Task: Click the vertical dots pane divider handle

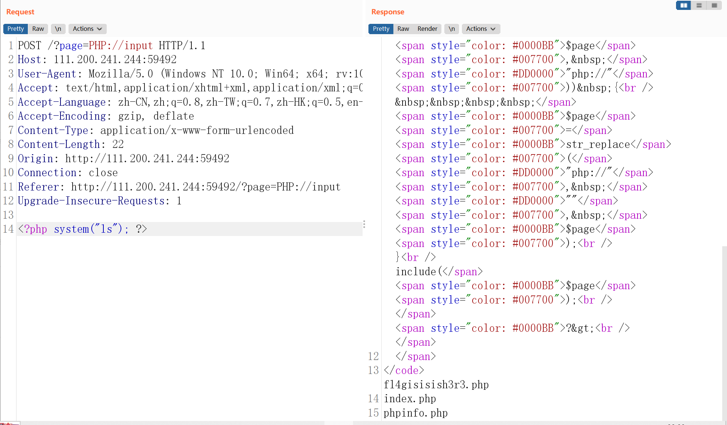Action: pos(364,224)
